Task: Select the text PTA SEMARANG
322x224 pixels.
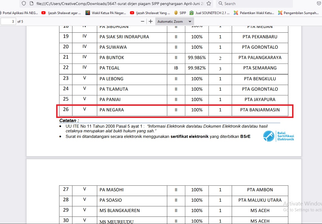Action: point(260,68)
